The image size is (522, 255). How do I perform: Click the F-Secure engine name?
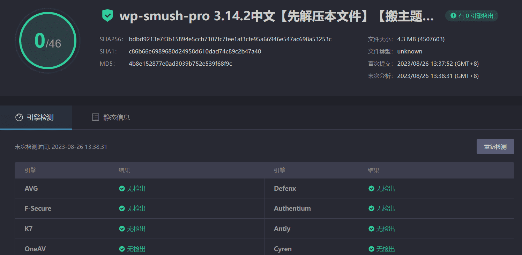(38, 209)
